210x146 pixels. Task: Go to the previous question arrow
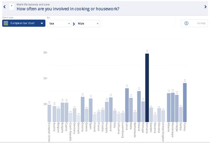tap(4, 7)
